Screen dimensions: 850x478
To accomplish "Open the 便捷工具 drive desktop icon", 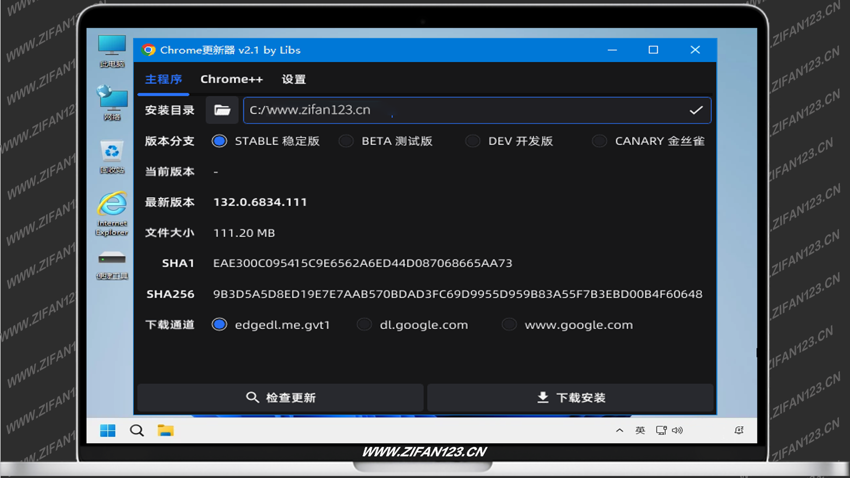I will [112, 265].
